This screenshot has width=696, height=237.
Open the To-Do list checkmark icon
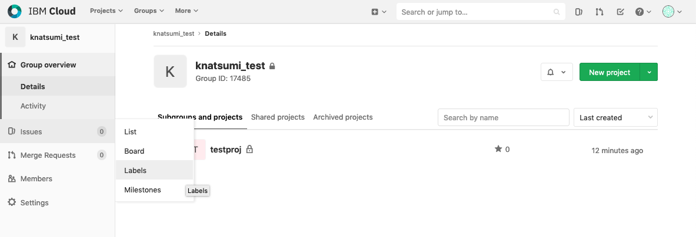click(x=621, y=12)
